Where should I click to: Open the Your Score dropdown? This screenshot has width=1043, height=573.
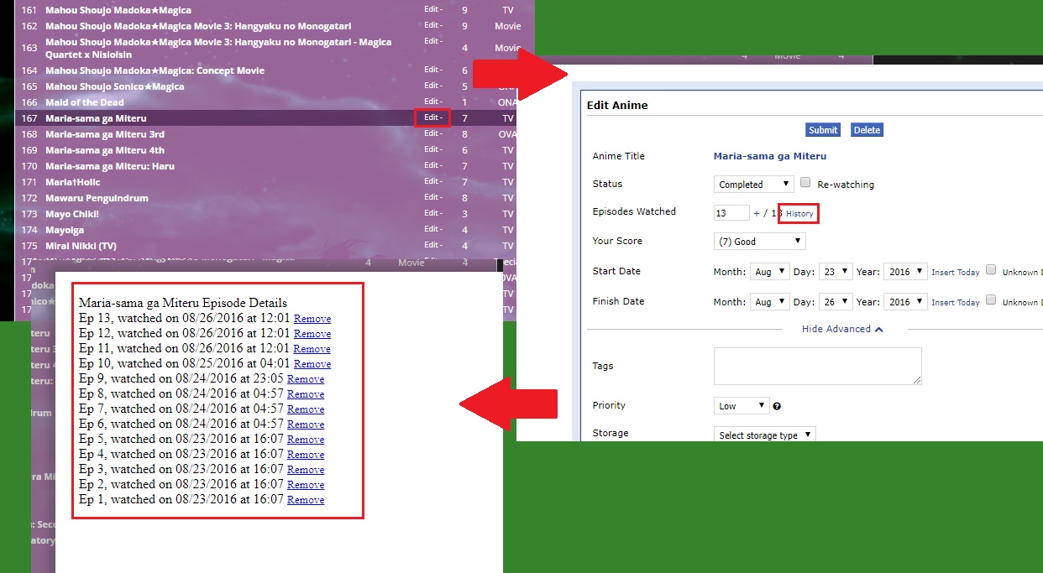(x=759, y=242)
